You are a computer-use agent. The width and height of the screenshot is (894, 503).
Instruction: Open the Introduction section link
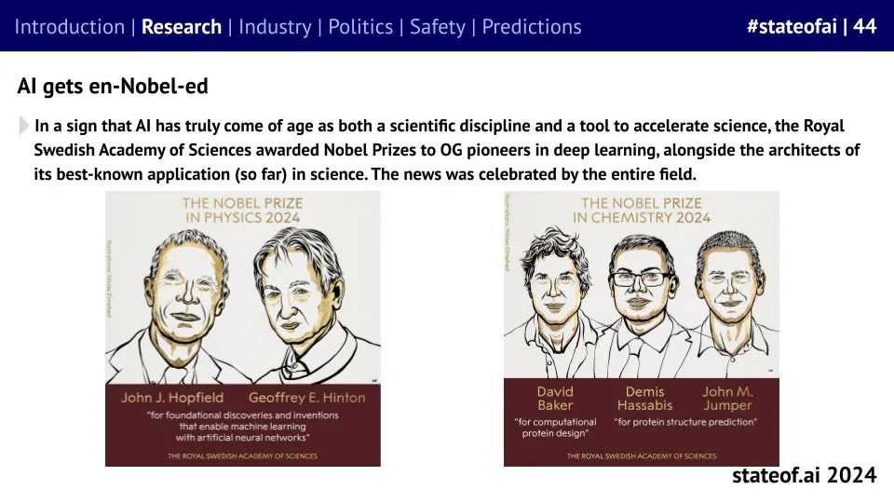pos(70,27)
